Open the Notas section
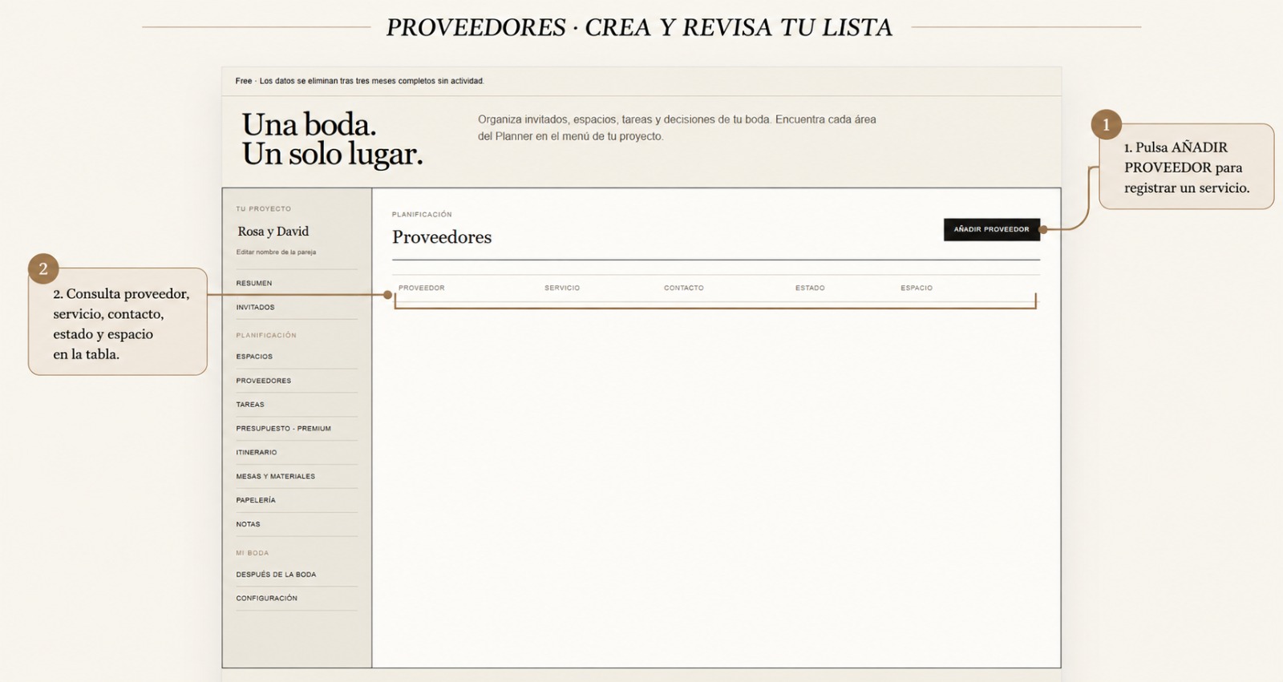Image resolution: width=1283 pixels, height=682 pixels. point(249,524)
